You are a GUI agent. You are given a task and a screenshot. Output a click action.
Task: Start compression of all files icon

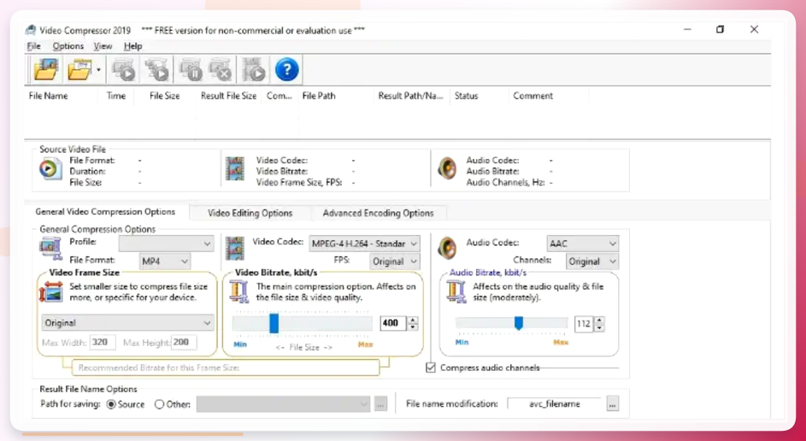point(156,69)
